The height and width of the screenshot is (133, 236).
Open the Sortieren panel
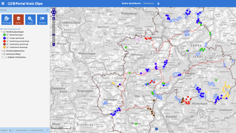pos(42,20)
